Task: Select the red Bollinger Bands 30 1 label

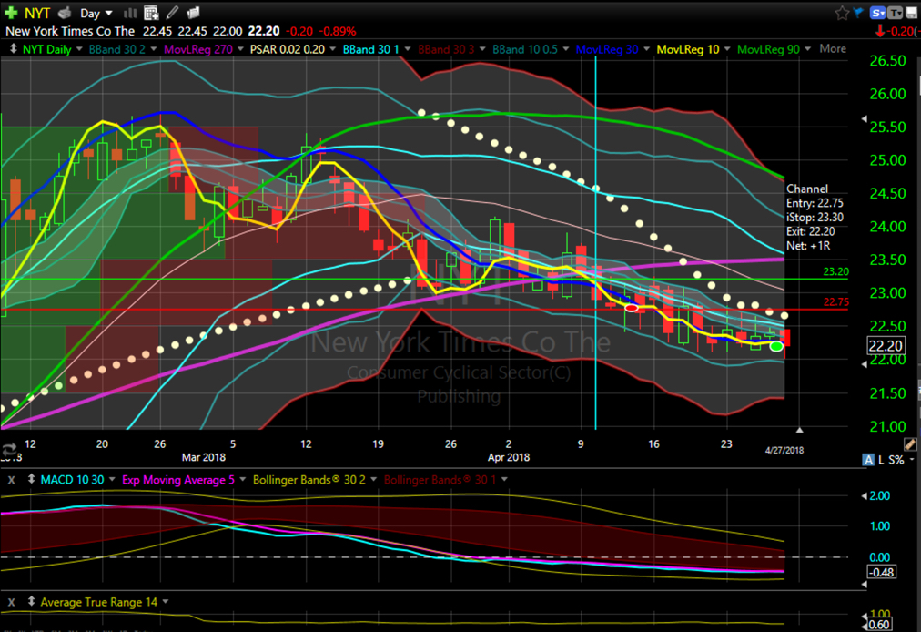Action: point(440,480)
